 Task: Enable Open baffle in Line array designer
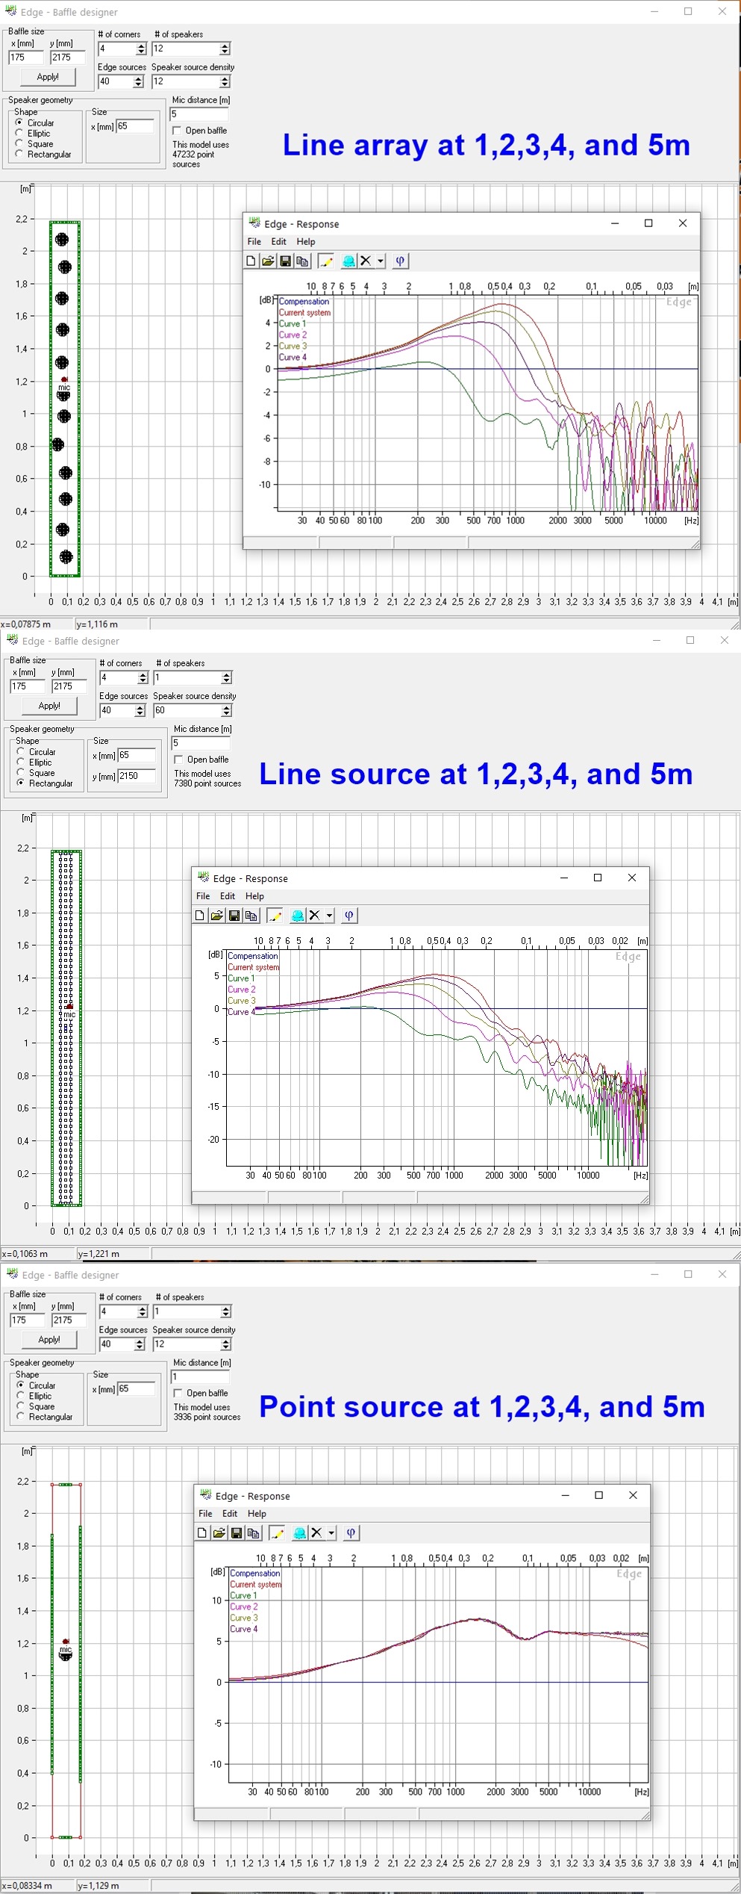(178, 130)
